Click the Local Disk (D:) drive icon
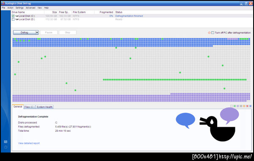The height and width of the screenshot is (161, 254). [17, 19]
